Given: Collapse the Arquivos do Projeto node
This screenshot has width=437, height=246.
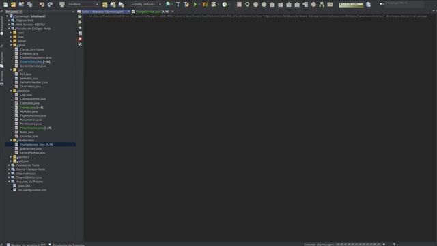Looking at the screenshot, I should click(x=9, y=182).
